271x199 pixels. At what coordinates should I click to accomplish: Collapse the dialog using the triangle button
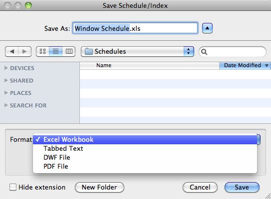pyautogui.click(x=207, y=28)
